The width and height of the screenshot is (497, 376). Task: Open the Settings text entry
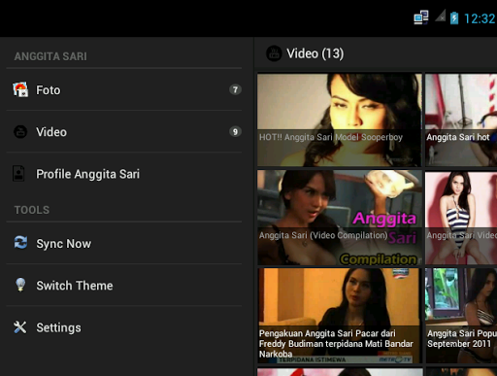(x=58, y=327)
